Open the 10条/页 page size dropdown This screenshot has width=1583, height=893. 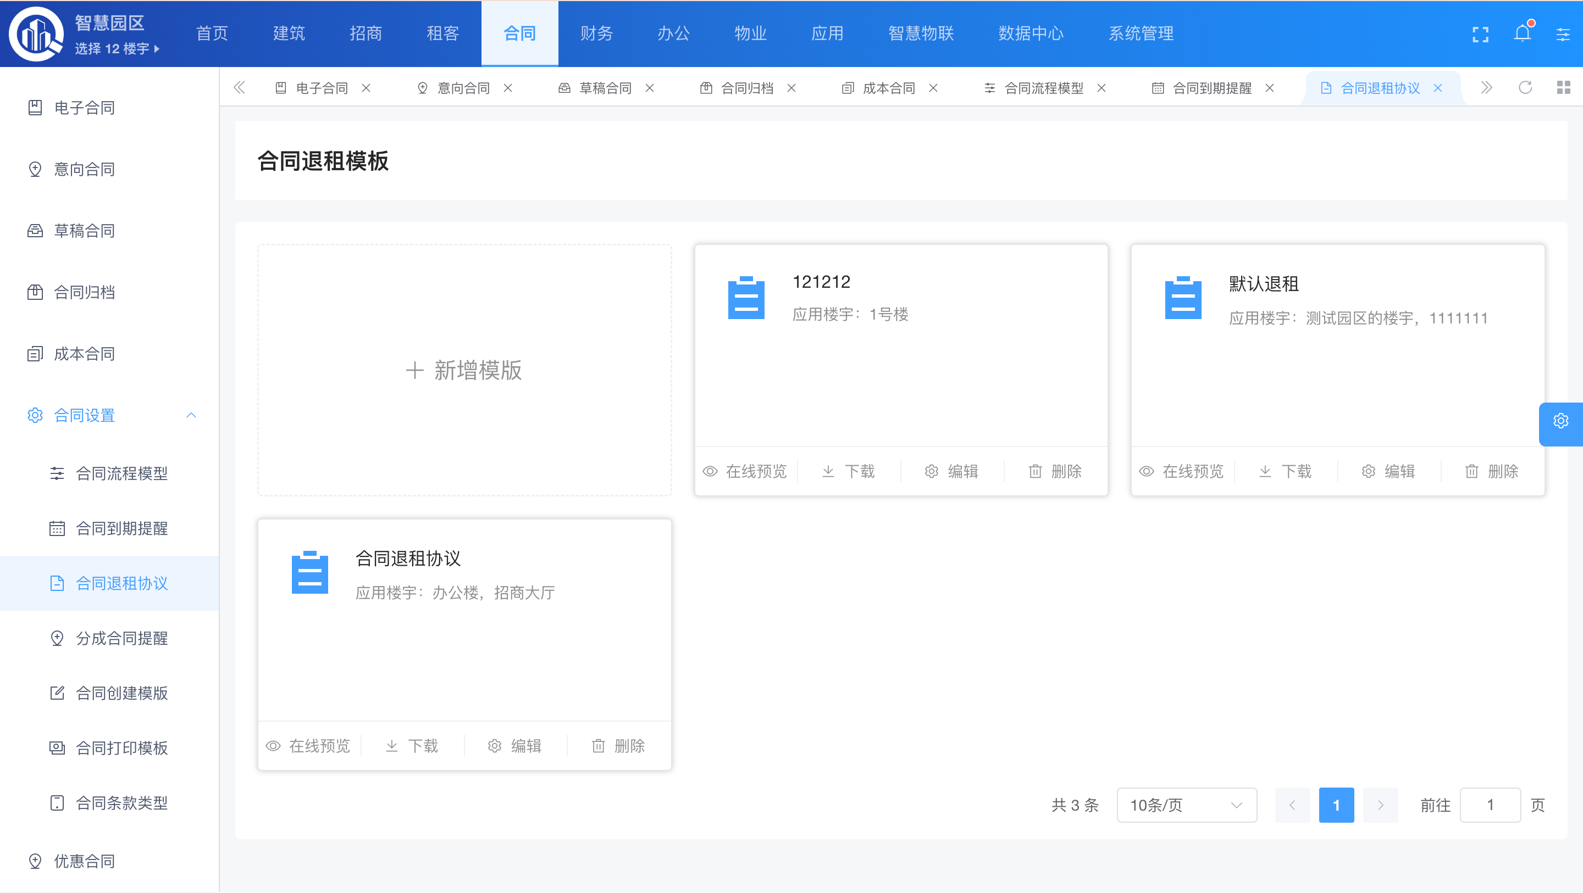(x=1186, y=805)
